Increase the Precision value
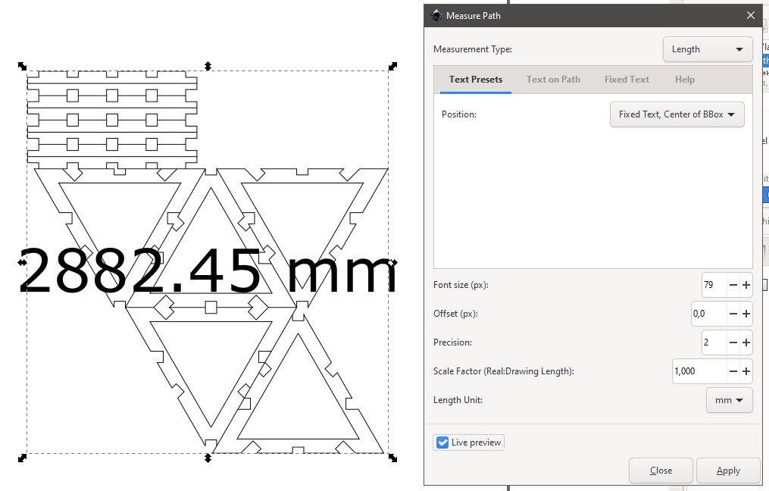Image resolution: width=769 pixels, height=491 pixels. click(746, 342)
